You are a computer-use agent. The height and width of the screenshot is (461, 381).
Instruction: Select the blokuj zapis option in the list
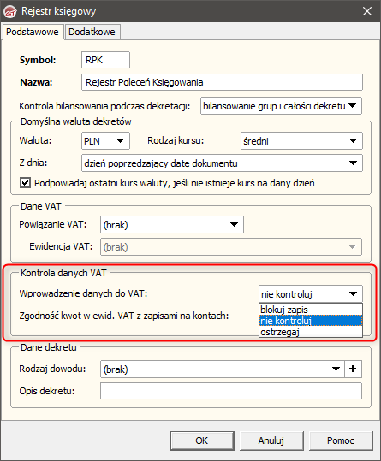tap(311, 310)
